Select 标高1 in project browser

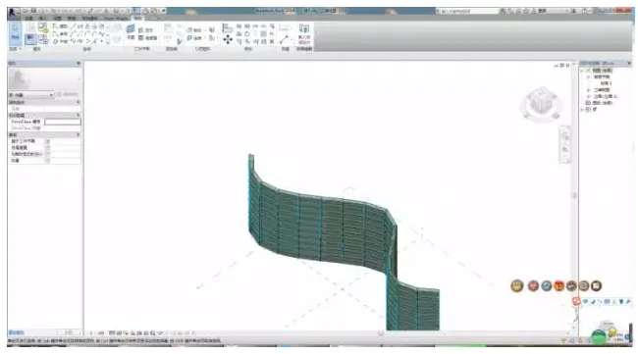click(x=606, y=83)
